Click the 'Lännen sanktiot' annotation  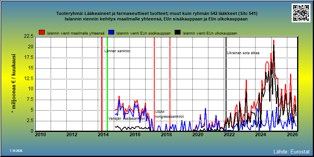[x=117, y=51]
